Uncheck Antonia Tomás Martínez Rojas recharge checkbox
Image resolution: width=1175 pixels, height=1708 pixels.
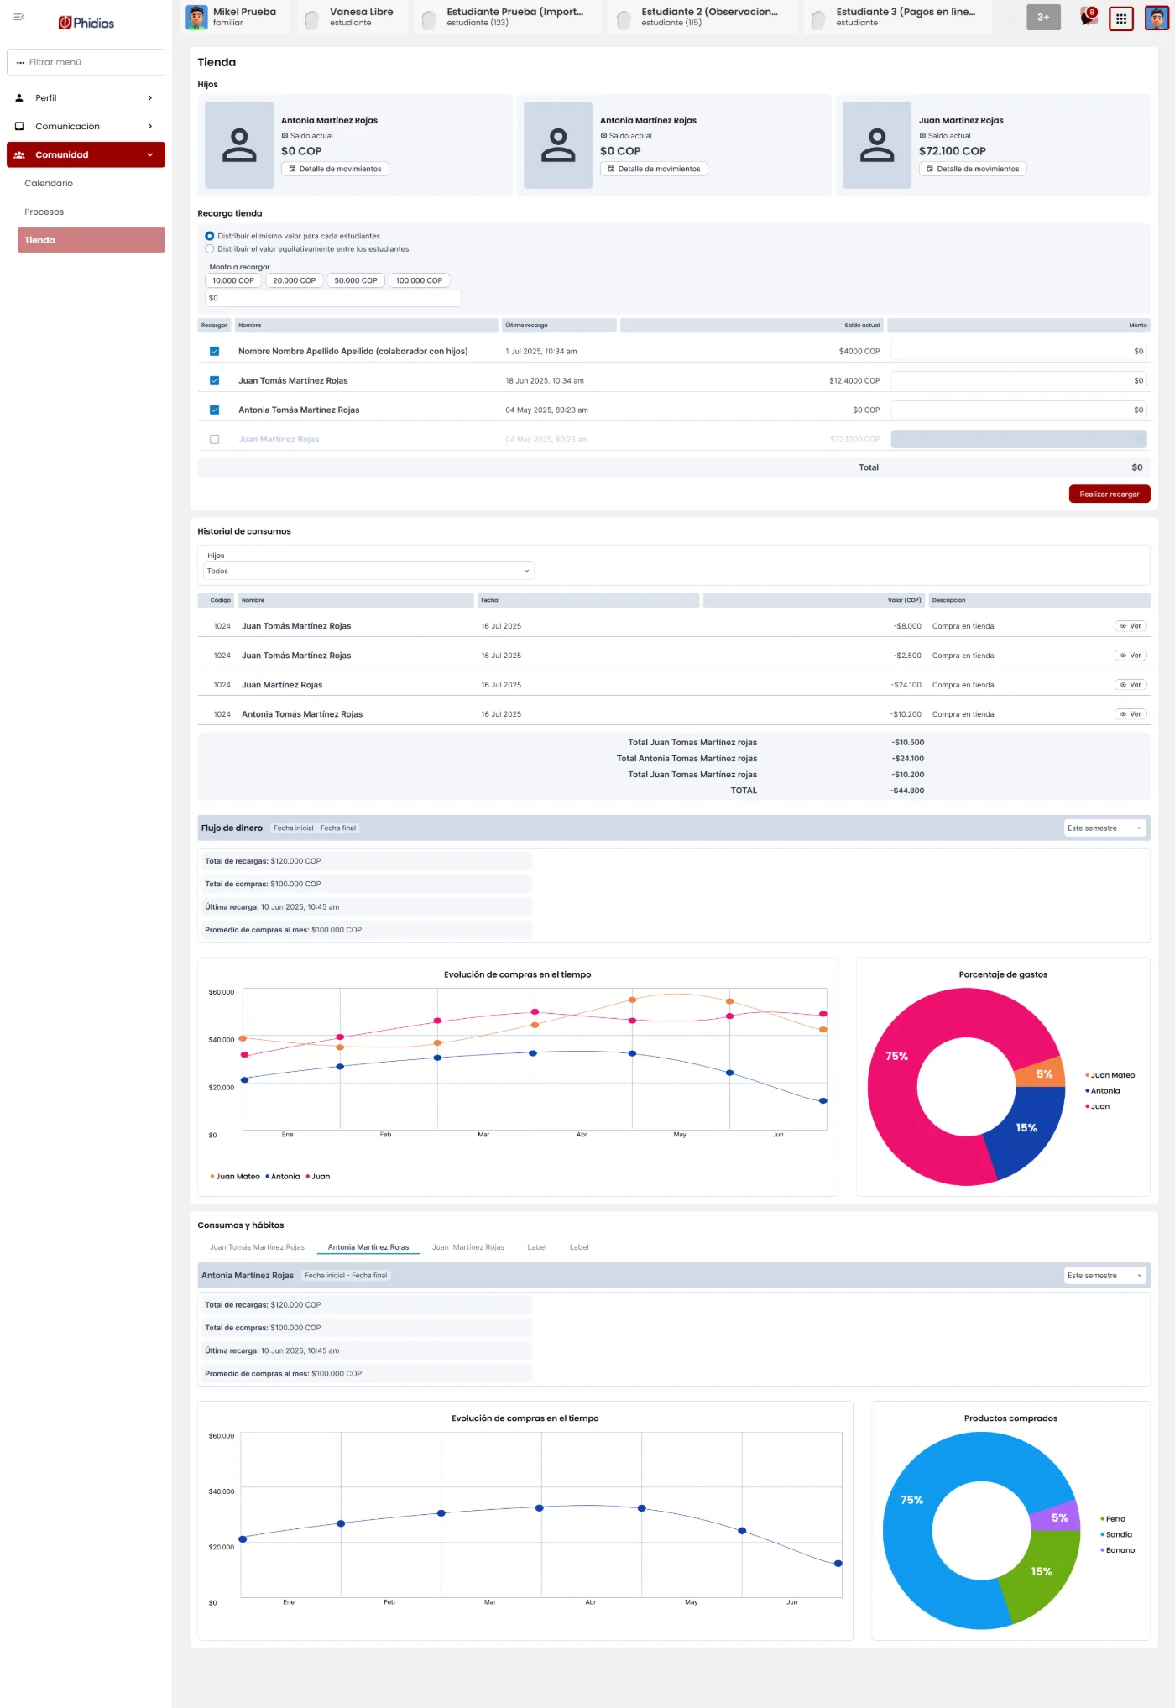pos(215,410)
